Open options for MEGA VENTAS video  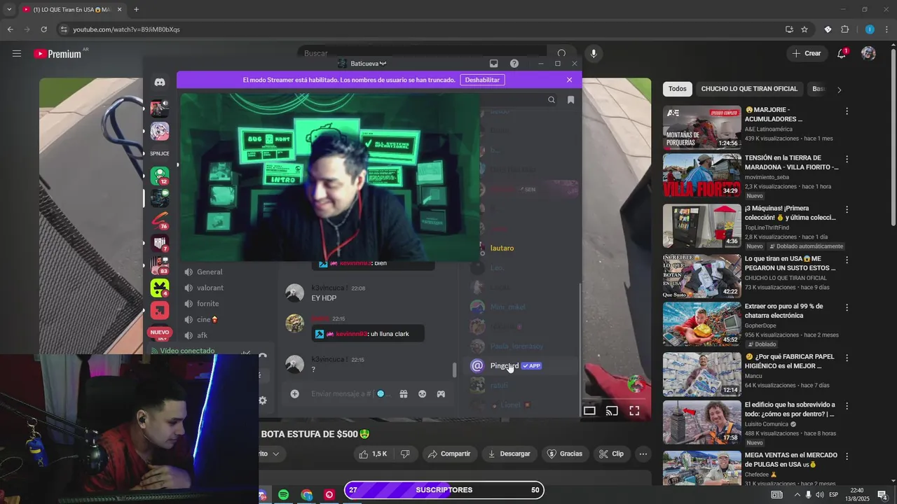(x=847, y=456)
